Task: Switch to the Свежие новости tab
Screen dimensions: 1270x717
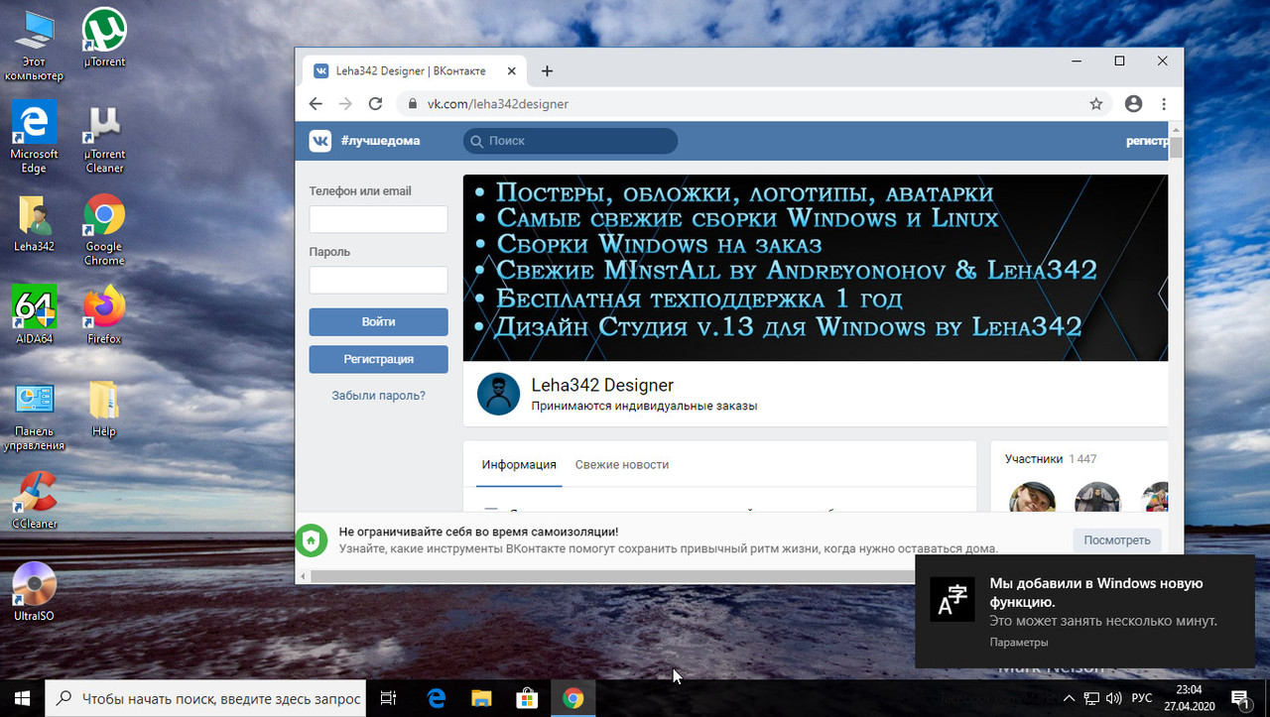Action: (x=622, y=464)
